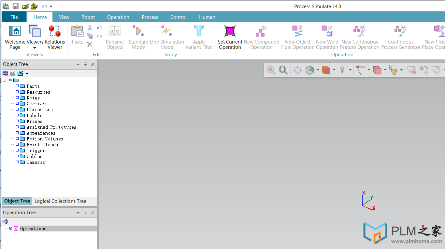The width and height of the screenshot is (445, 249).
Task: Click the tree icon in Operation Tree toolbar
Action: click(5, 222)
